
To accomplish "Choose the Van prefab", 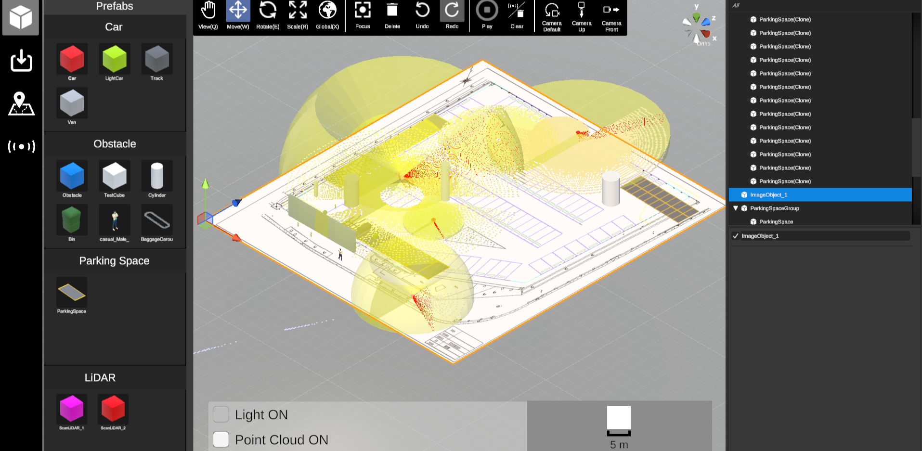I will 72,103.
